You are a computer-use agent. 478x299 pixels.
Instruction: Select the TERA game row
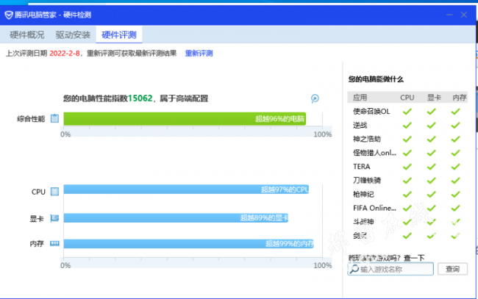coord(407,167)
